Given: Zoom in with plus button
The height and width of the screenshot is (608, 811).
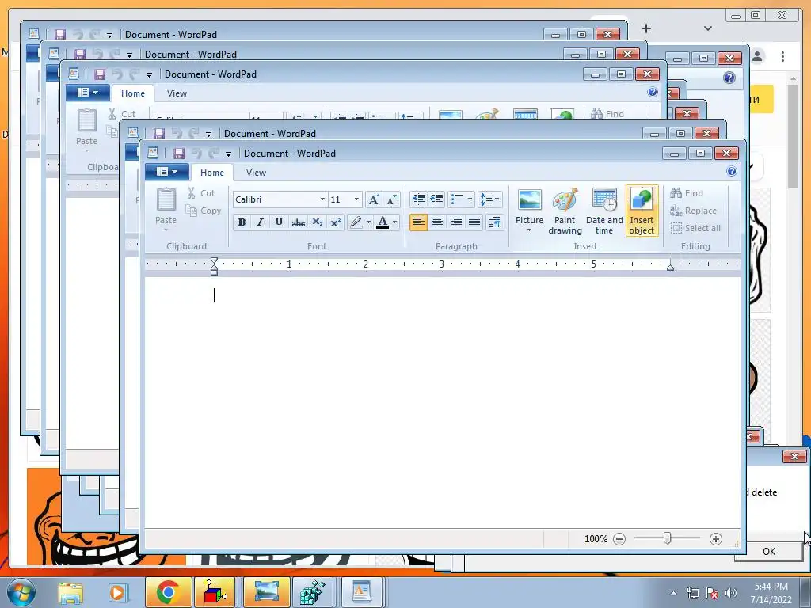Looking at the screenshot, I should pos(715,539).
